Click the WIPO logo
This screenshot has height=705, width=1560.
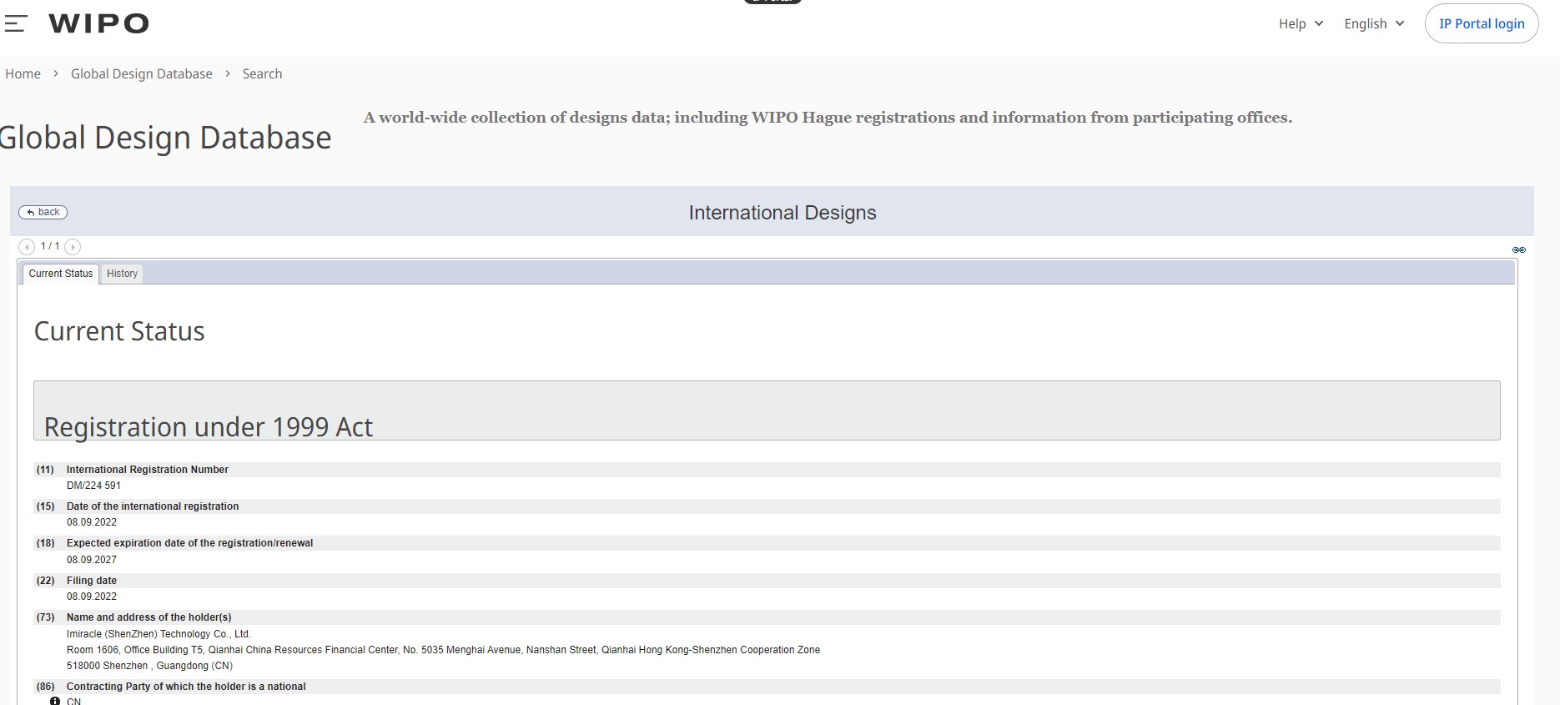pos(98,23)
